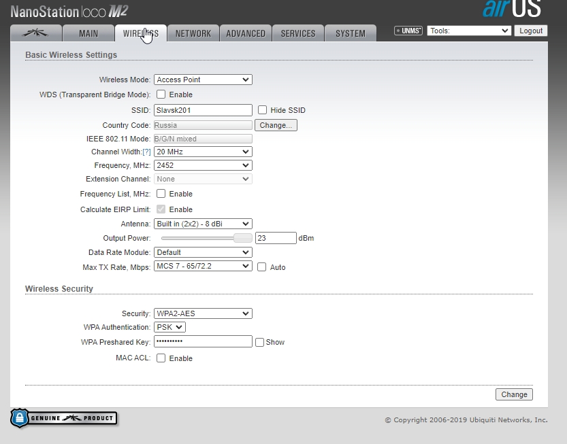Image resolution: width=567 pixels, height=444 pixels.
Task: Tick the Show key checkbox
Action: tap(259, 342)
